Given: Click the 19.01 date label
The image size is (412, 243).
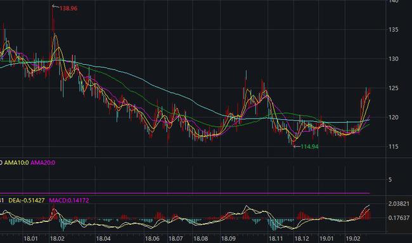Looking at the screenshot, I should click(x=326, y=239).
